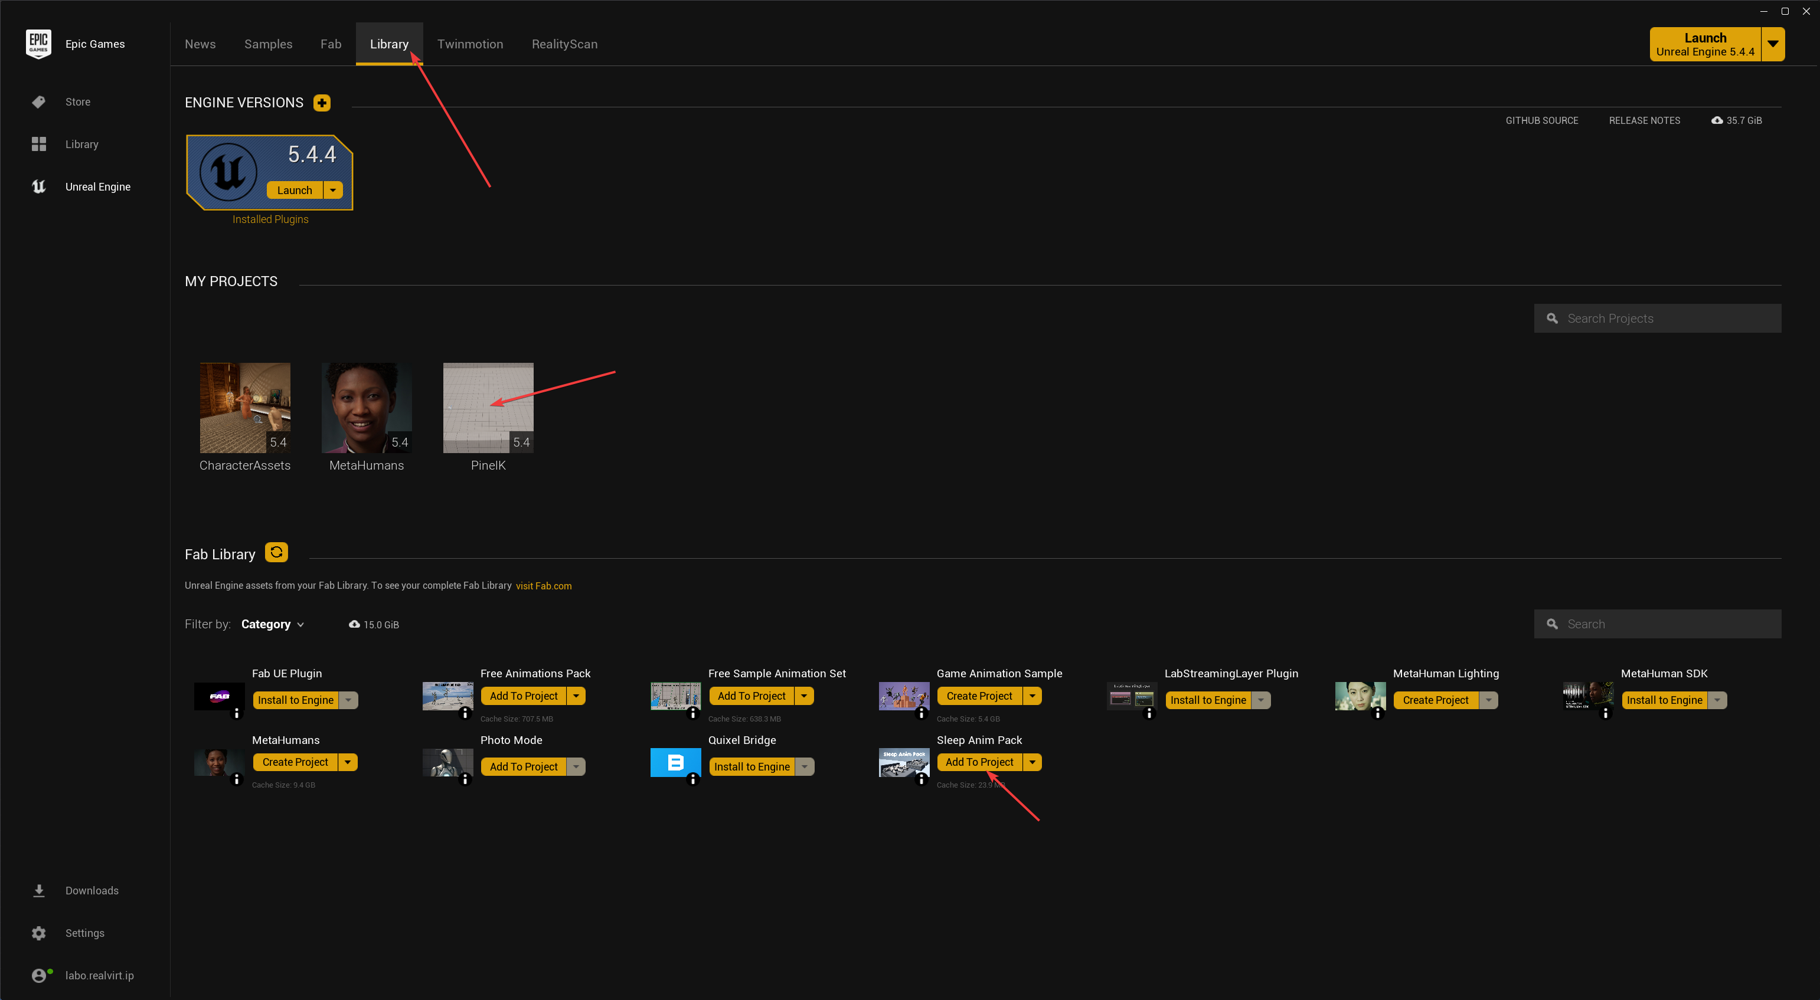Viewport: 1820px width, 1000px height.
Task: Add an engine version with plus icon
Action: point(322,103)
